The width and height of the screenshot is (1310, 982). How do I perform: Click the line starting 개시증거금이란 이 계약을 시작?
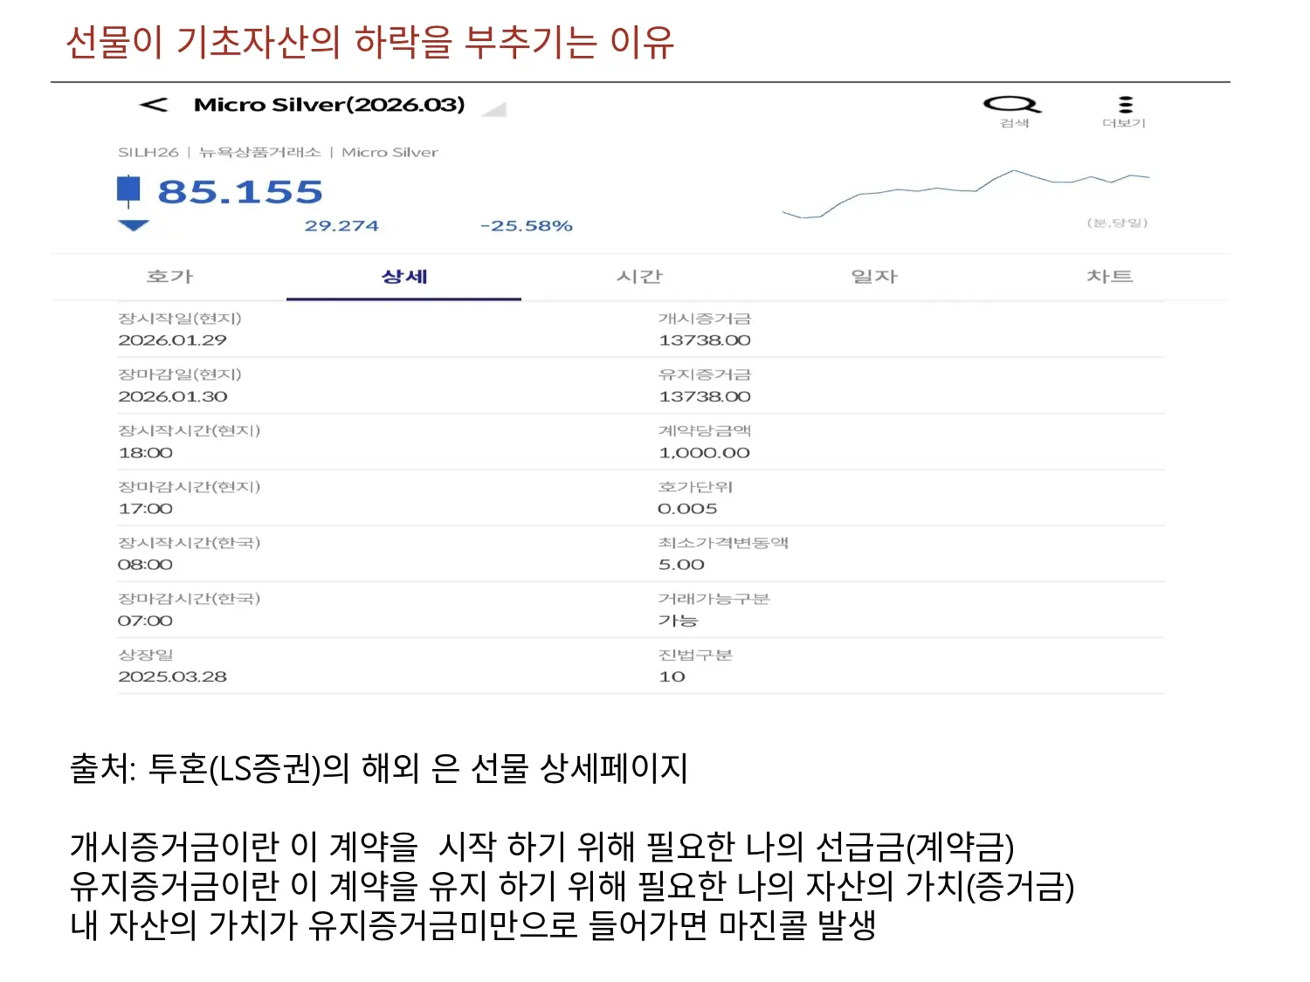541,847
